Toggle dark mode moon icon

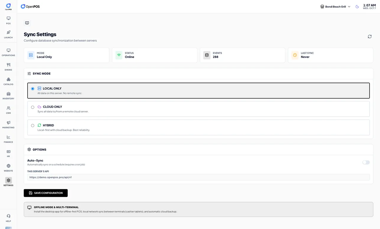pos(357,7)
